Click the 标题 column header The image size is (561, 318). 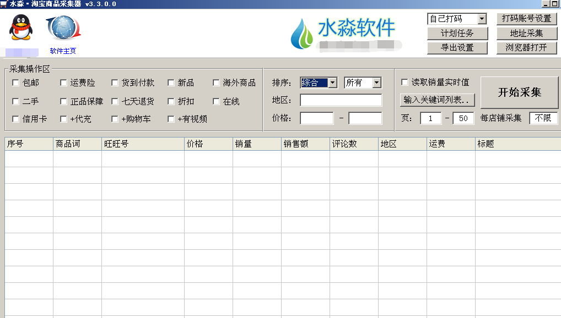point(518,144)
